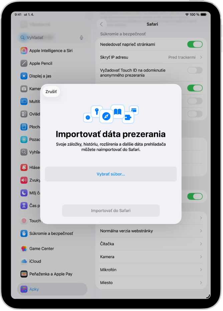Open Game Center icon in sidebar
Image resolution: width=223 pixels, height=311 pixels.
[x=24, y=249]
